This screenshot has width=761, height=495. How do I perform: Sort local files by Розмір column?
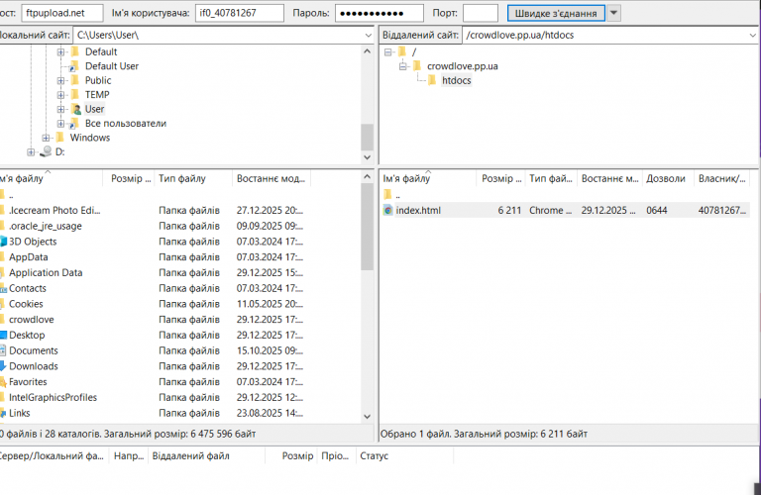coord(129,179)
